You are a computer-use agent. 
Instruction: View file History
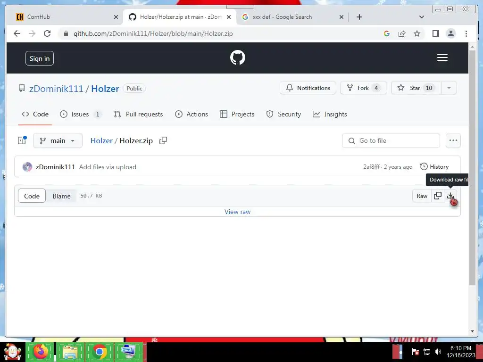[434, 166]
